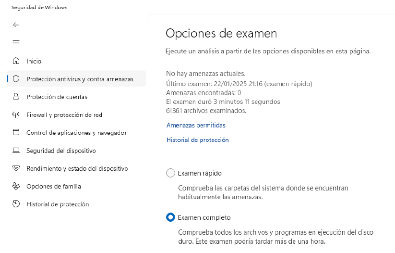This screenshot has width=395, height=253.
Task: Click the Examen completo option label
Action: click(x=204, y=217)
